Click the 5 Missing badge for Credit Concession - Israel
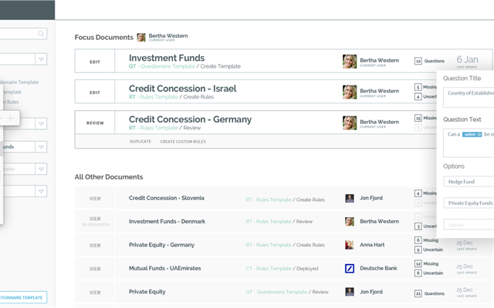This screenshot has height=308, width=494. pos(418,87)
